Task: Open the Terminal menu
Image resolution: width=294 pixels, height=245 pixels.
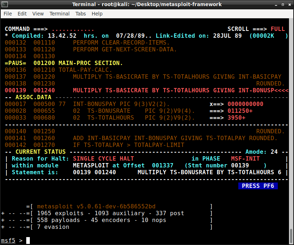Action: click(x=59, y=14)
